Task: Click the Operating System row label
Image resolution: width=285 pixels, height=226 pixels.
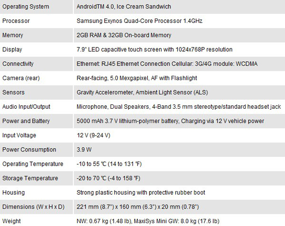Action: [26, 7]
